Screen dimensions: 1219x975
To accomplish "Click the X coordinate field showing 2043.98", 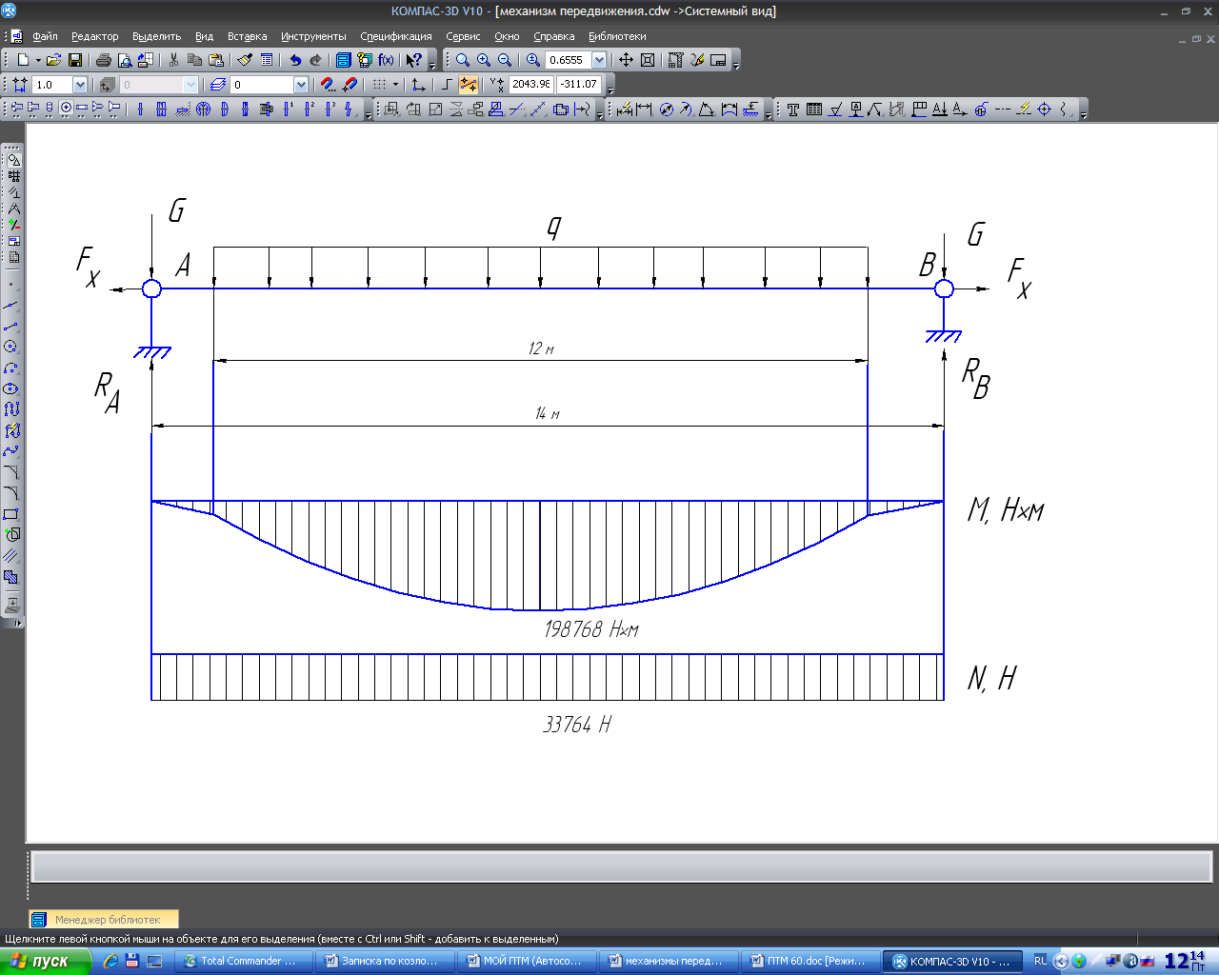I will pyautogui.click(x=530, y=85).
